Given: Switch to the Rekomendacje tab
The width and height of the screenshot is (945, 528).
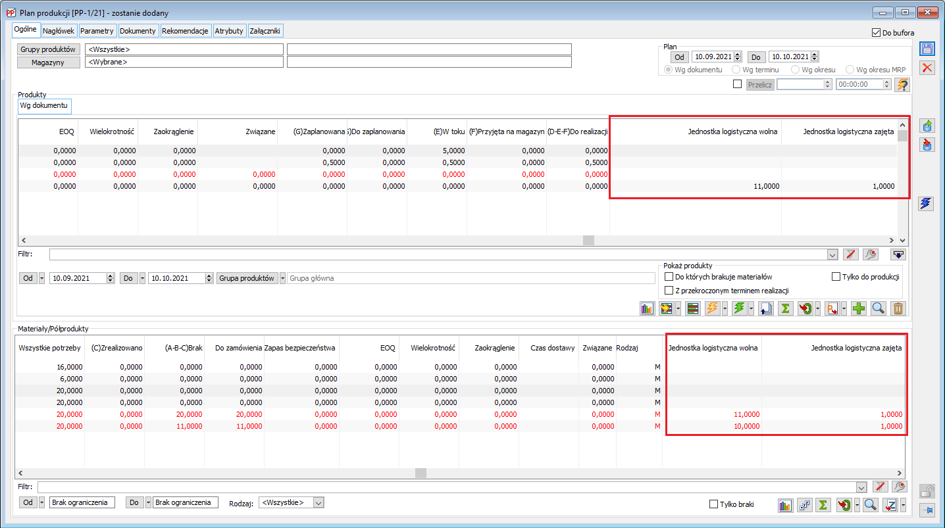Looking at the screenshot, I should [x=185, y=31].
